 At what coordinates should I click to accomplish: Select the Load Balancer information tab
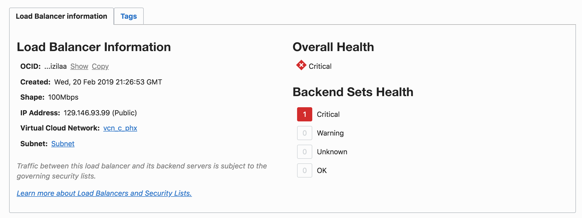coord(61,16)
